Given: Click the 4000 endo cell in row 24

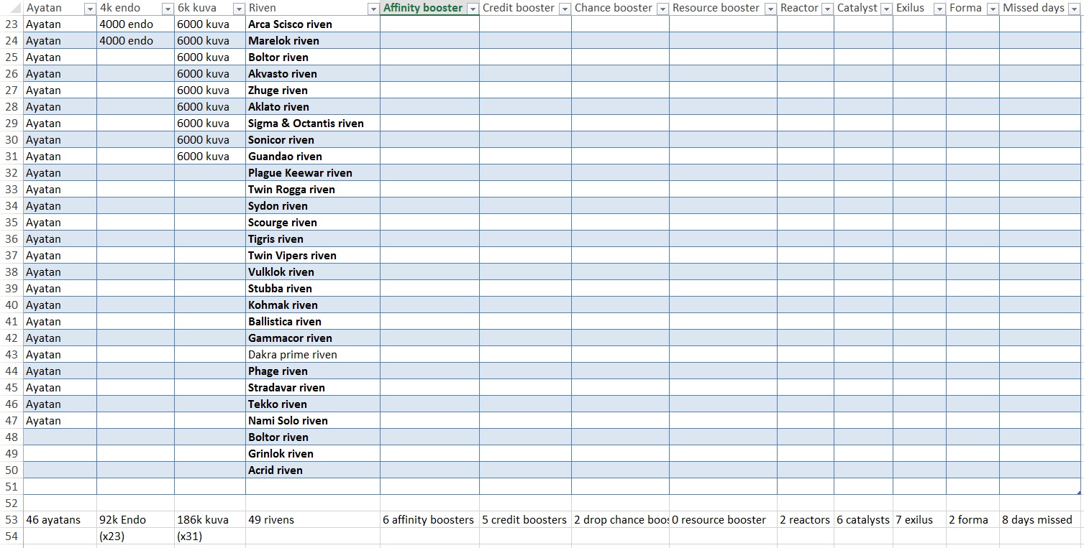Looking at the screenshot, I should [135, 40].
